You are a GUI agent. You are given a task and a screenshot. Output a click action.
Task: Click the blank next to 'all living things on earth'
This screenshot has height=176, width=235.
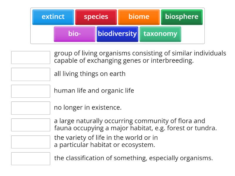31,74
